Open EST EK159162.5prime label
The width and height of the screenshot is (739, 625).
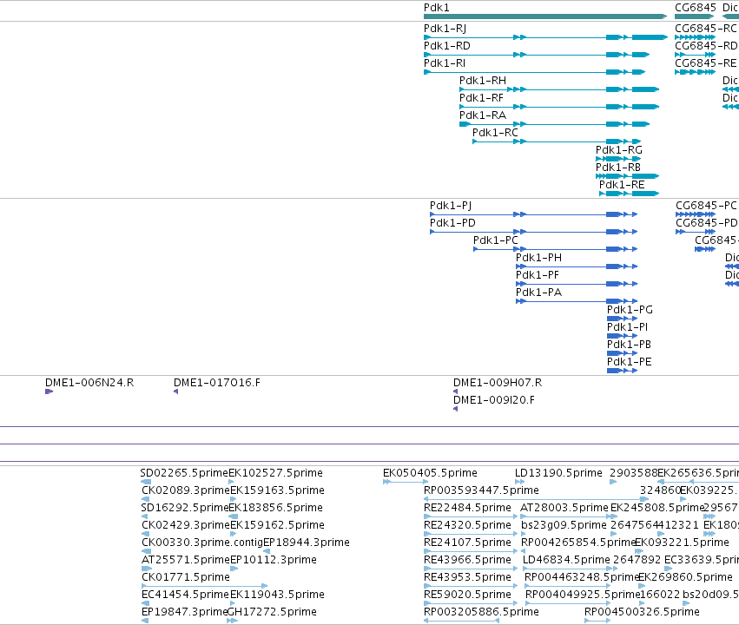(x=277, y=525)
